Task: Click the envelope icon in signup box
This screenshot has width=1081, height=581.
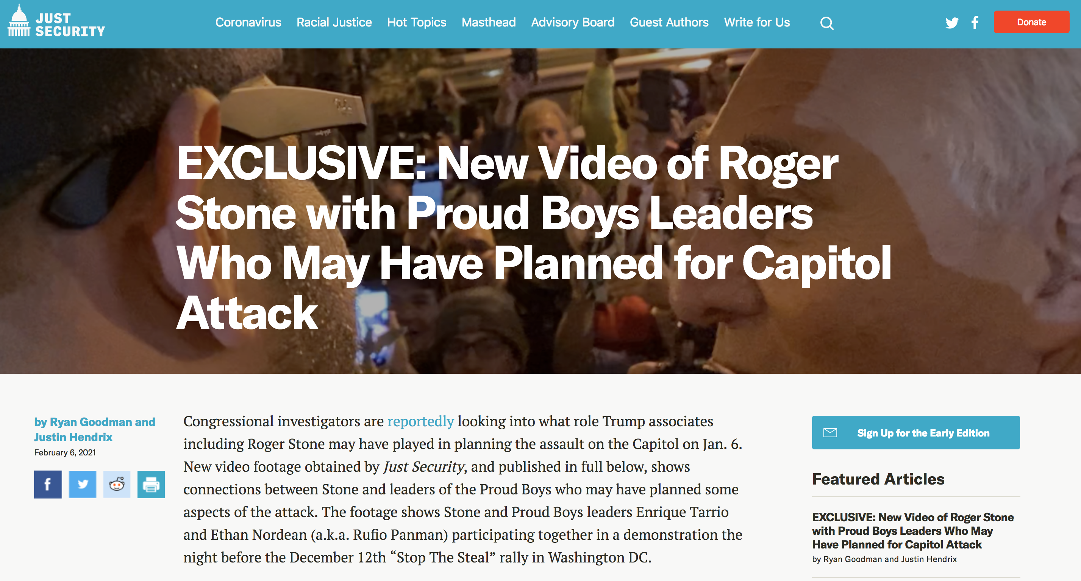Action: (x=830, y=433)
